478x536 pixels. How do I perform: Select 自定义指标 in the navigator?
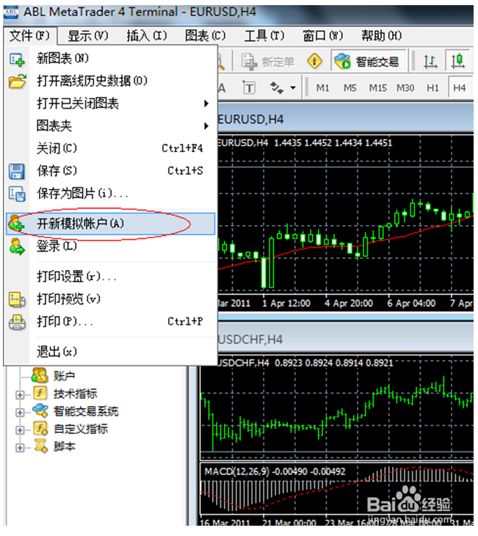(81, 429)
